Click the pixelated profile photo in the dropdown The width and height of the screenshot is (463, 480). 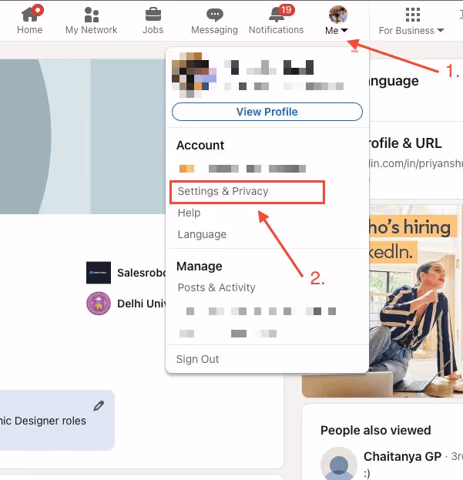click(194, 75)
